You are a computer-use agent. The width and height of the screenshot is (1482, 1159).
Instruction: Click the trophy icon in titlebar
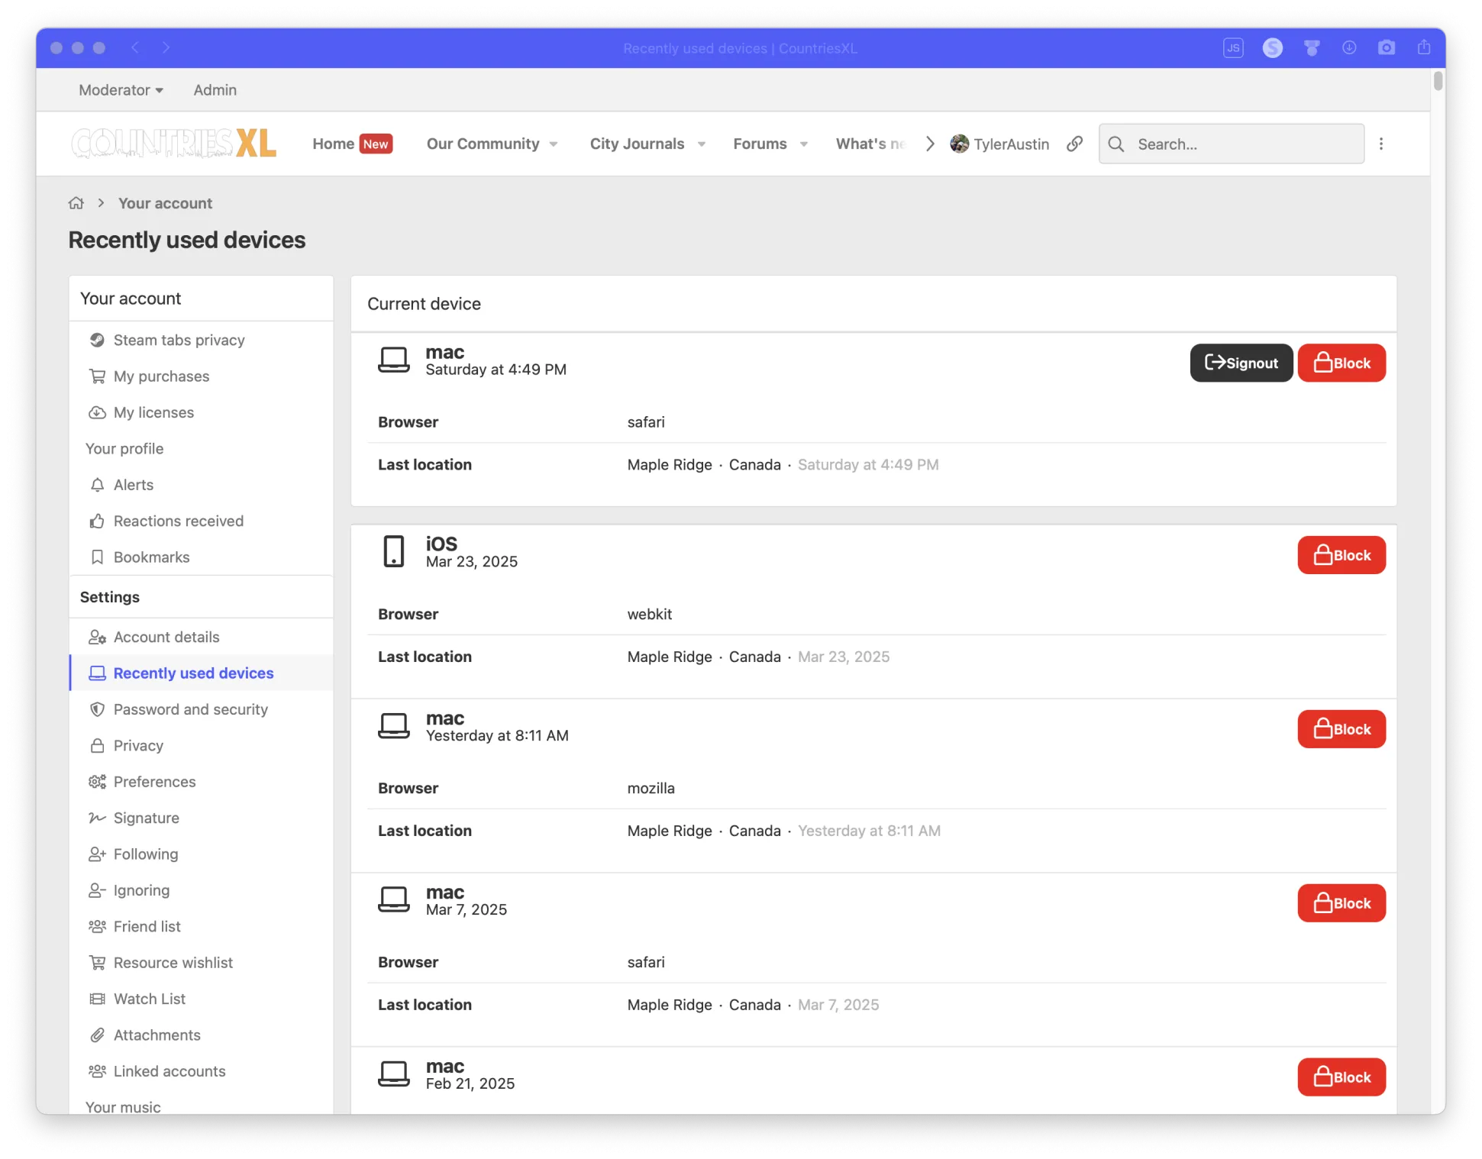point(1311,48)
